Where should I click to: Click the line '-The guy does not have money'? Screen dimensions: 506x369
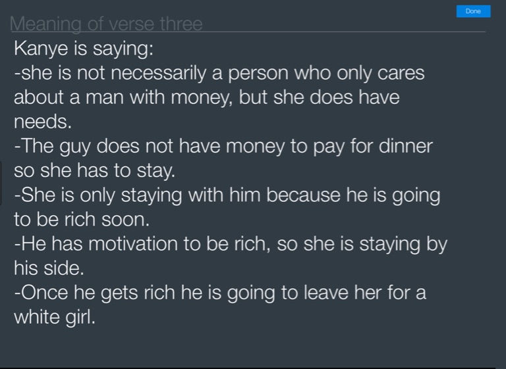point(223,146)
